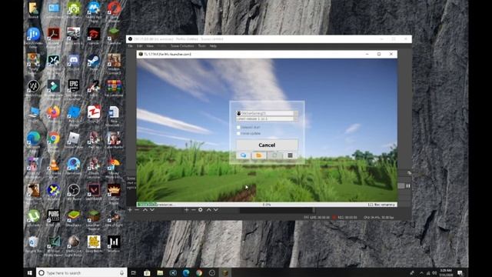Click the launcher refresh icon
The height and width of the screenshot is (277, 492).
(x=274, y=155)
